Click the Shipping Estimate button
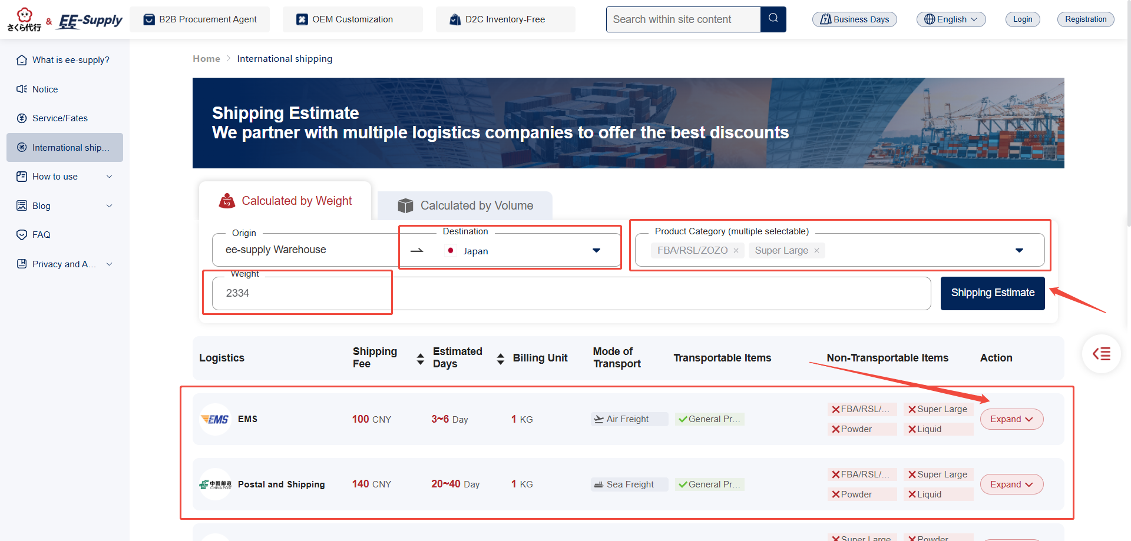 click(993, 293)
